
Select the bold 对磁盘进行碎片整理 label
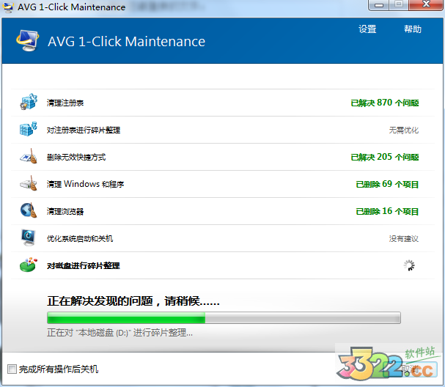pos(83,265)
